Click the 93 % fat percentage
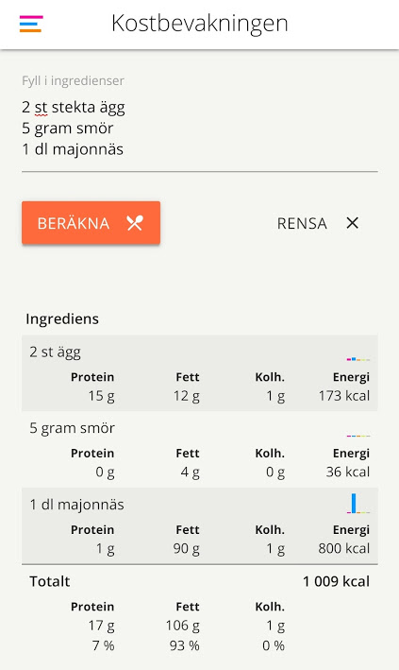 coord(184,645)
